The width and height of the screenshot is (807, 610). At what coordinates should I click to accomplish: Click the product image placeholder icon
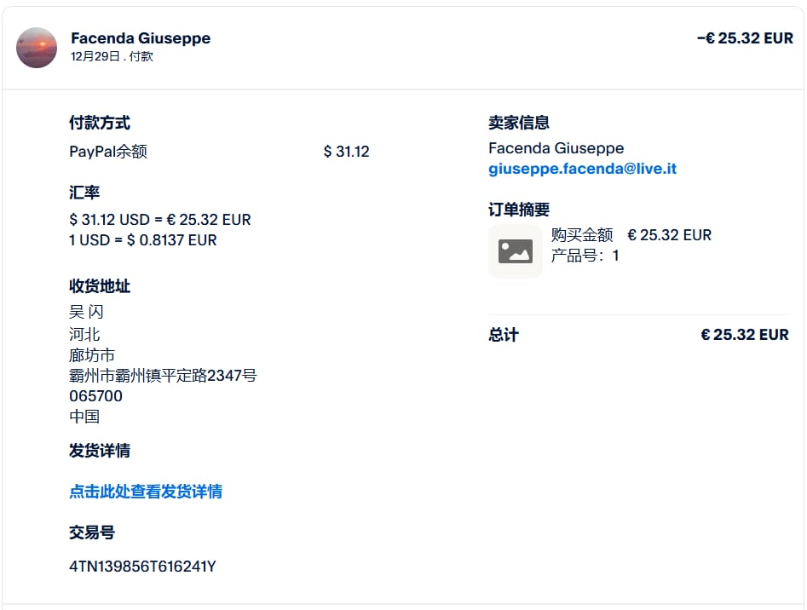pos(516,251)
